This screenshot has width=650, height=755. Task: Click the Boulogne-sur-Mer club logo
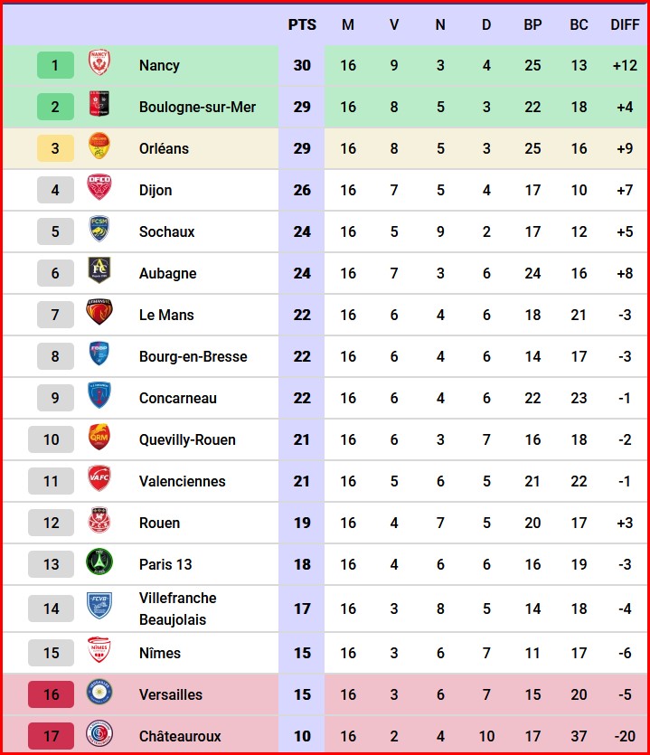[99, 106]
